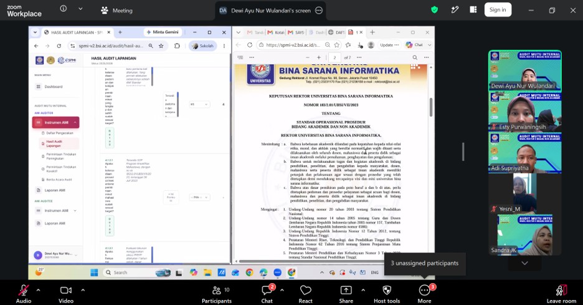Click the Meeting paw icon label
583x305 pixels.
coord(116,11)
